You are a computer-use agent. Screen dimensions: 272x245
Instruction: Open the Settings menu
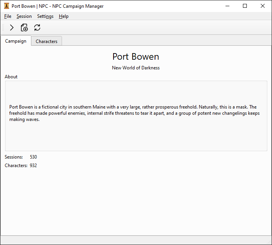click(x=45, y=16)
